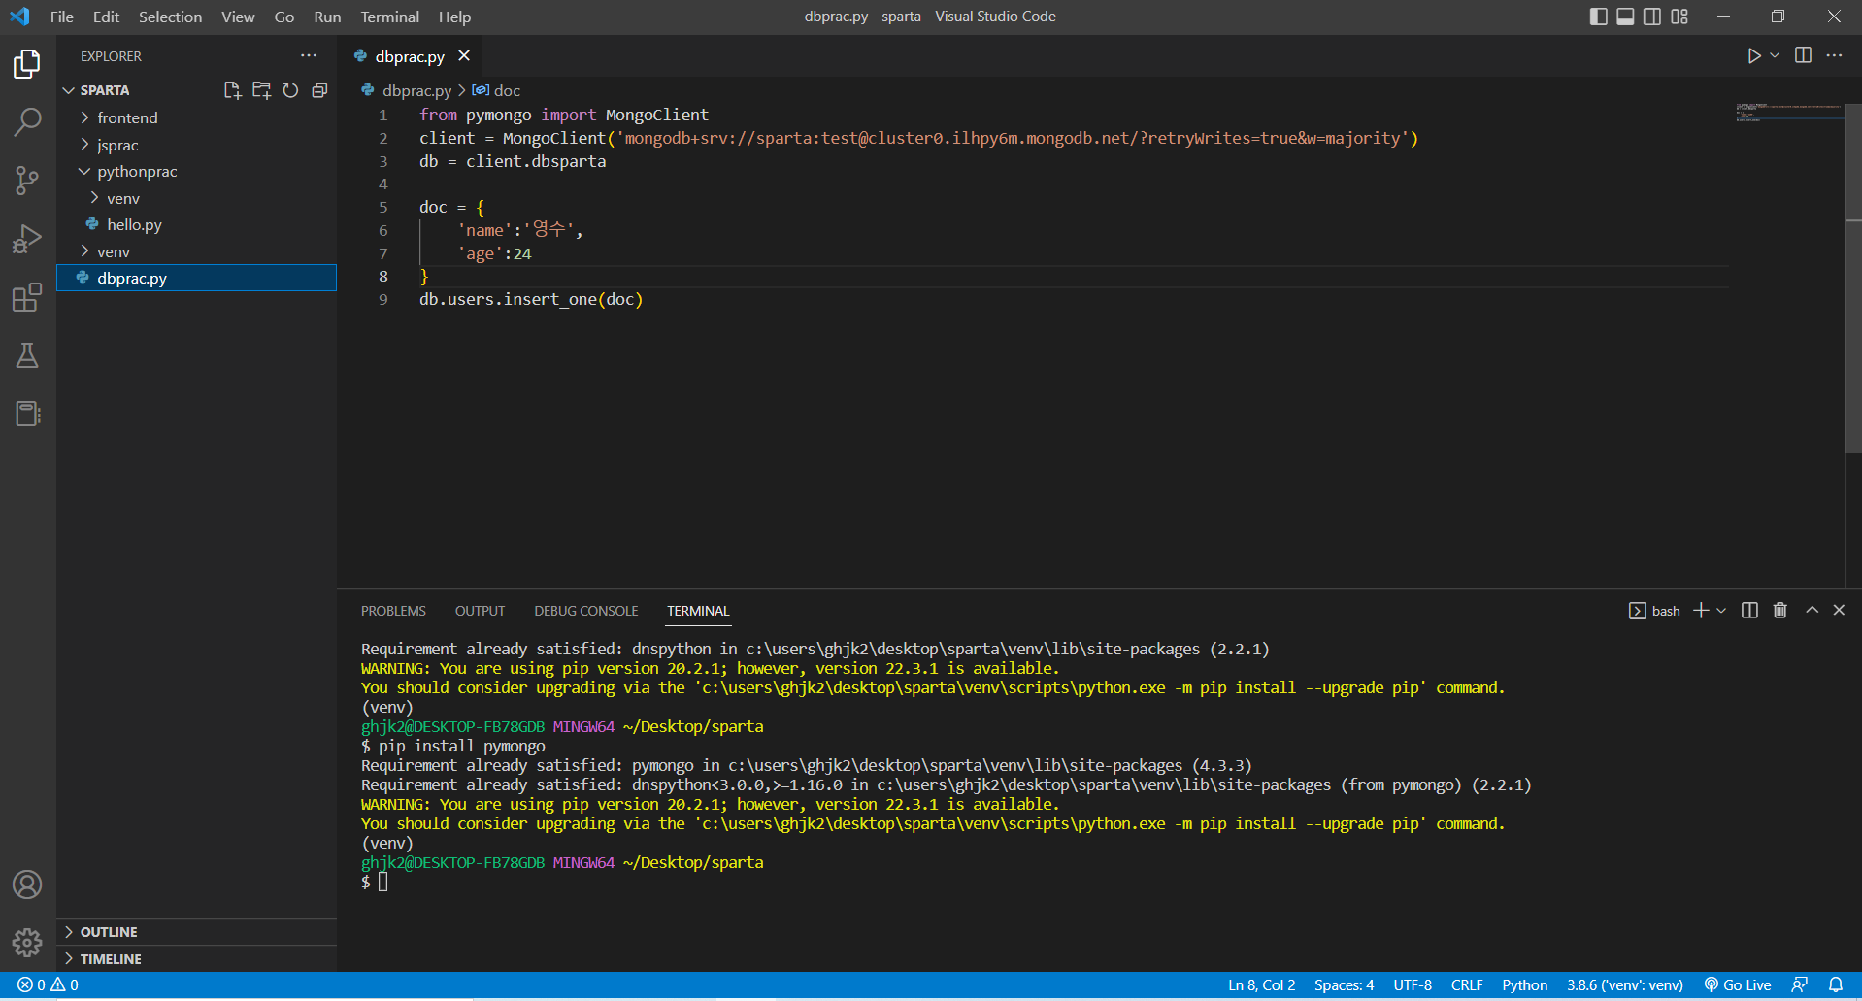
Task: Open the Run and Debug view
Action: 27,239
